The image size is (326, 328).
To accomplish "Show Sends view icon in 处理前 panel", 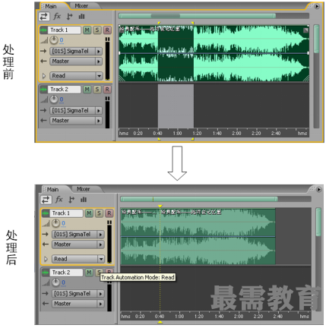I will (69, 17).
